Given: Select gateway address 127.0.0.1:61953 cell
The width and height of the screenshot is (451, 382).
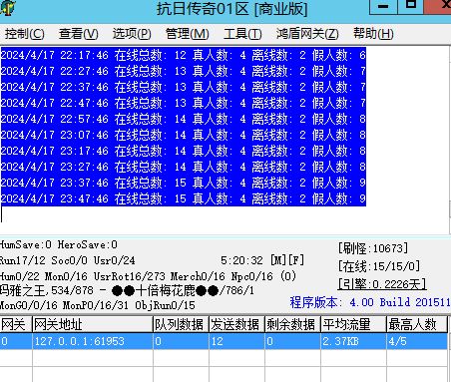Looking at the screenshot, I should [93, 341].
